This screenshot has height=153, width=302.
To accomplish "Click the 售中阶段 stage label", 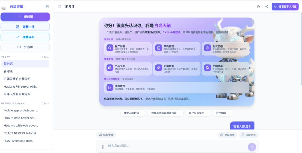I will coord(108,59).
